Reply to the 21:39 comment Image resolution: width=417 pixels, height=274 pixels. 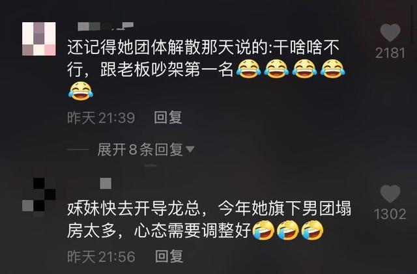pos(168,117)
